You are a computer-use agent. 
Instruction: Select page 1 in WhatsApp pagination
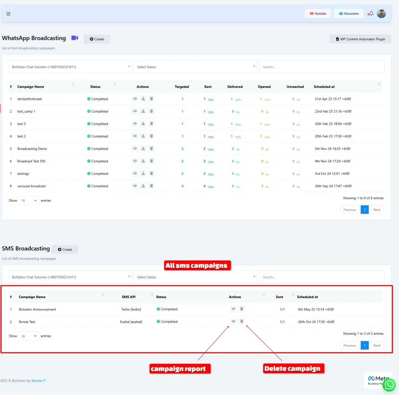point(365,210)
